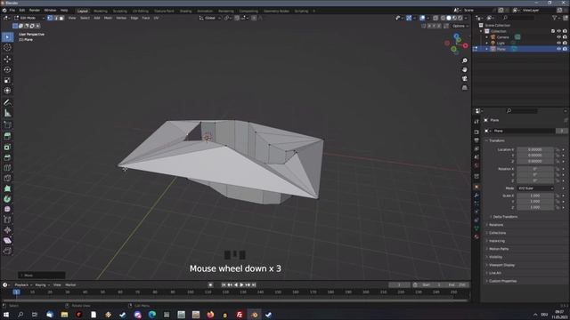The width and height of the screenshot is (570, 320).
Task: Expand the Relations panel
Action: [496, 225]
